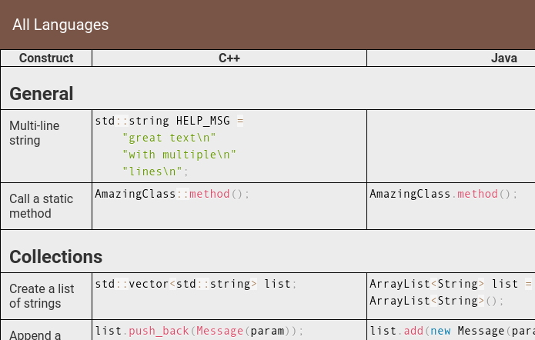Select the C++ column header
Viewport: 535px width, 340px height.
(229, 58)
